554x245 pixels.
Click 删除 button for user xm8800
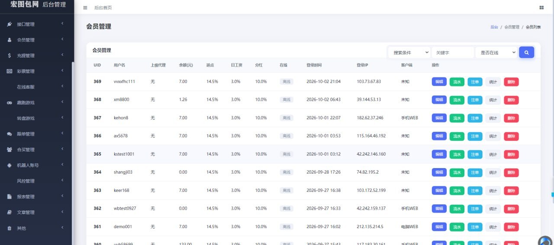[x=511, y=100]
